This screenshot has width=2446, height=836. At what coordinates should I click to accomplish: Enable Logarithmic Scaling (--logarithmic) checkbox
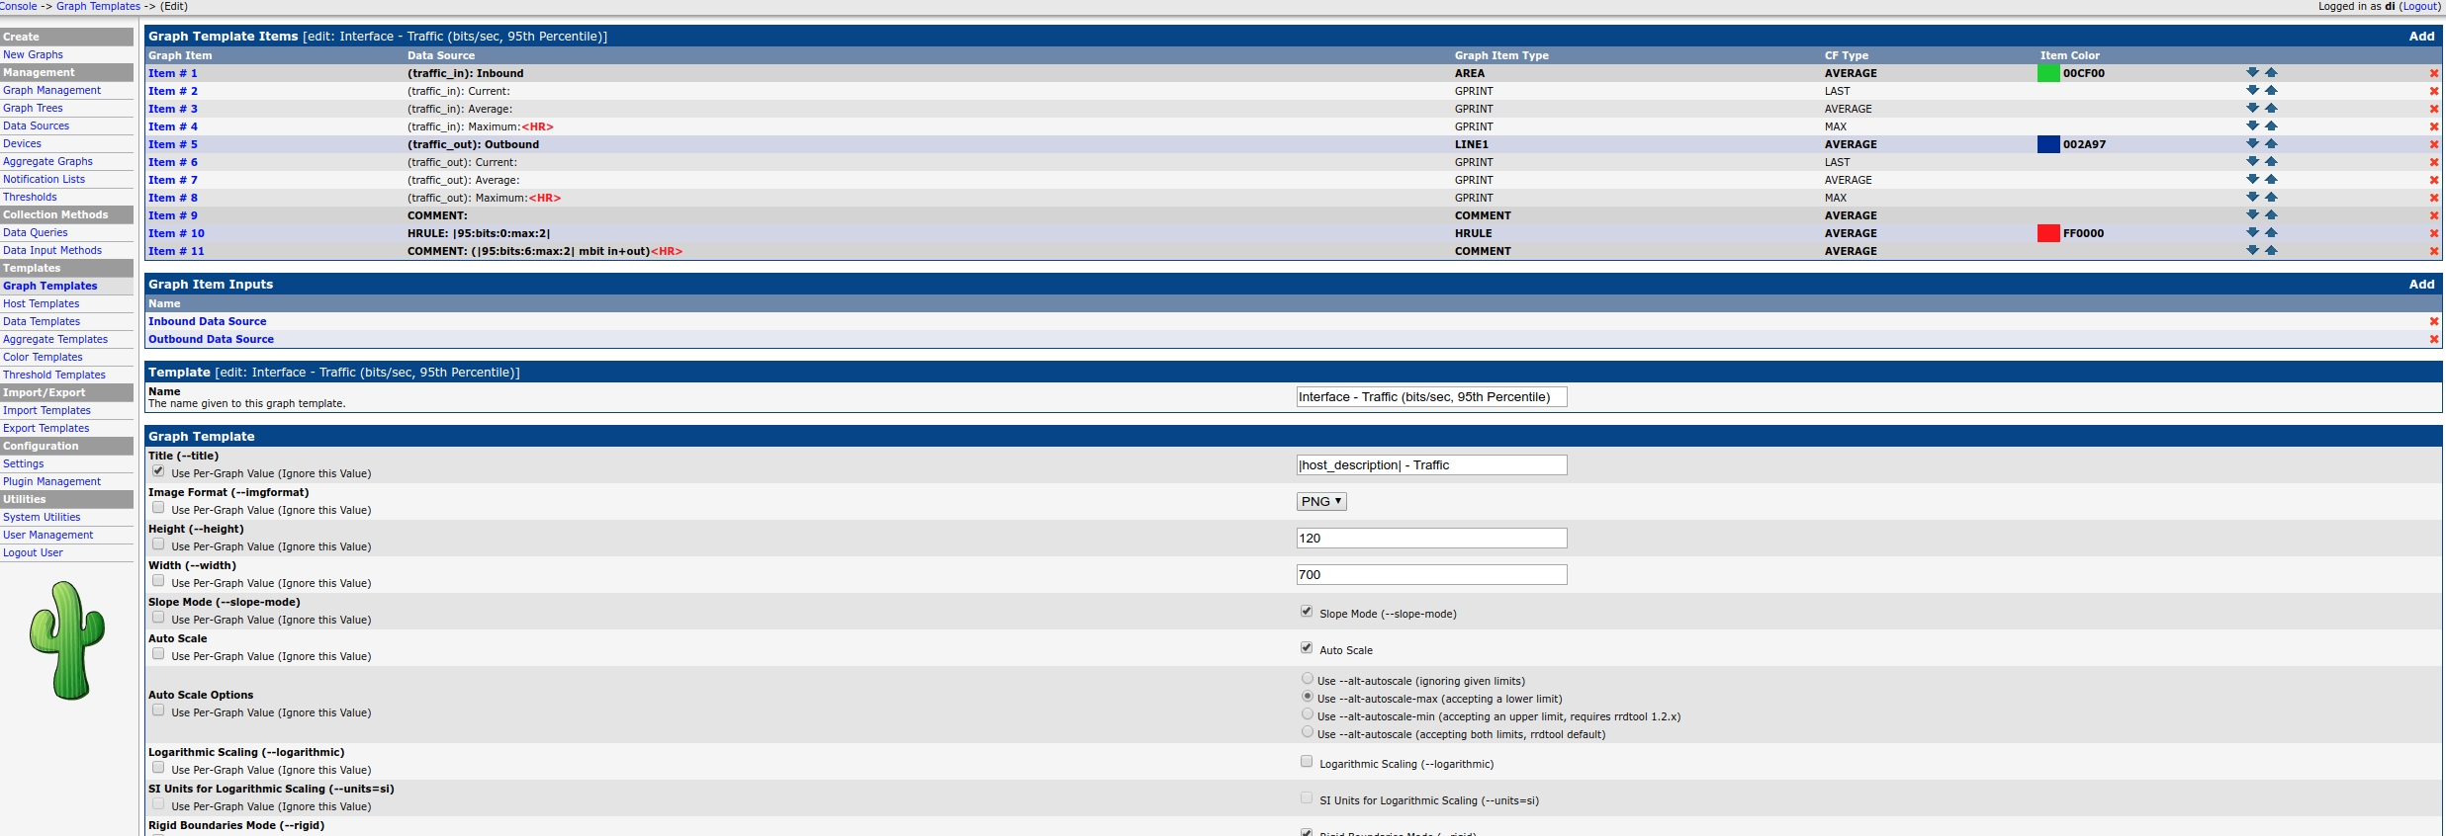click(x=1307, y=762)
